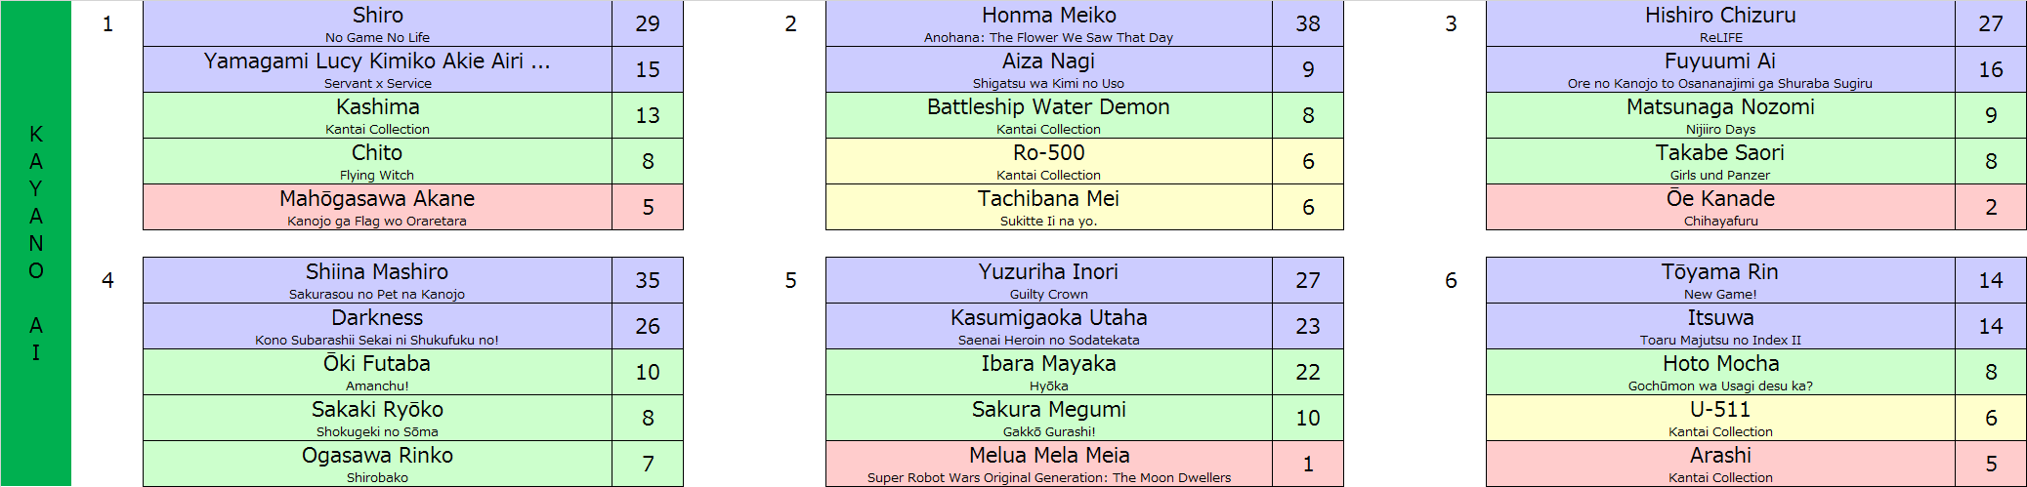Click Darkness score 26
Screen dimensions: 2027x487
(648, 326)
